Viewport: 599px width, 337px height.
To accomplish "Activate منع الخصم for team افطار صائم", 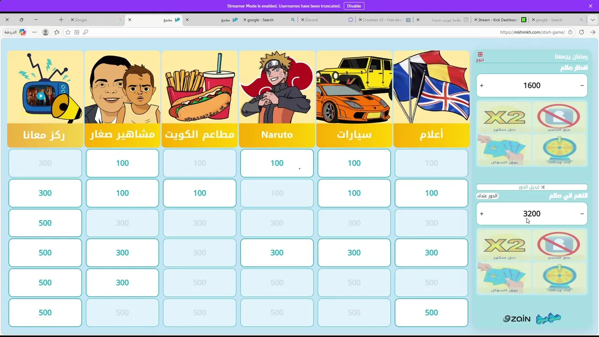I will [559, 117].
